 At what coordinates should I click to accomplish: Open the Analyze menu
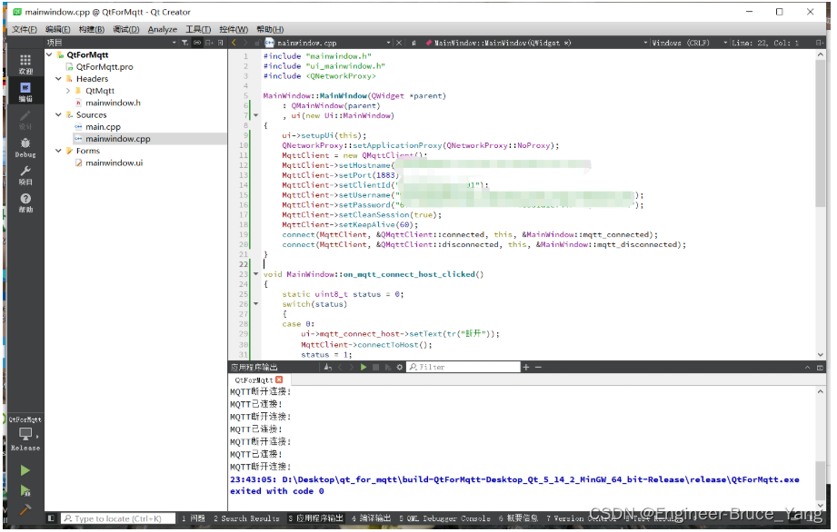click(163, 29)
